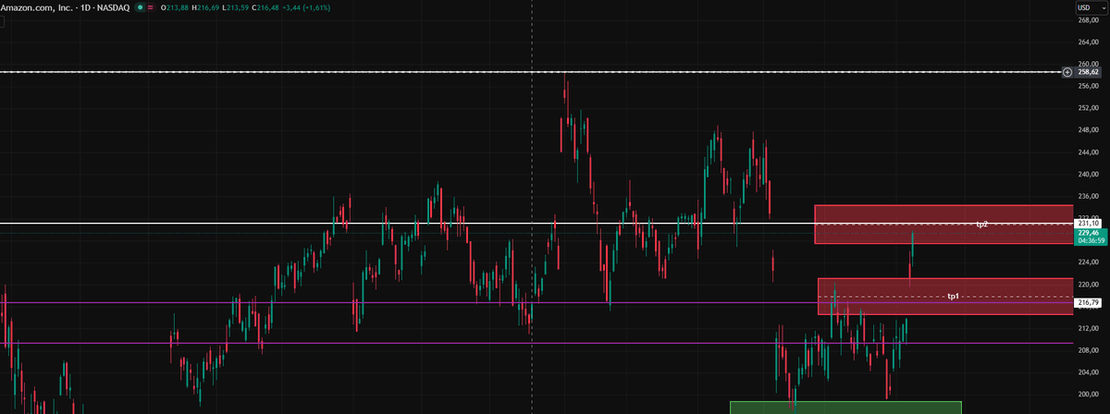Image resolution: width=1110 pixels, height=414 pixels.
Task: Click the 264,00 price axis label
Action: [x=1089, y=42]
